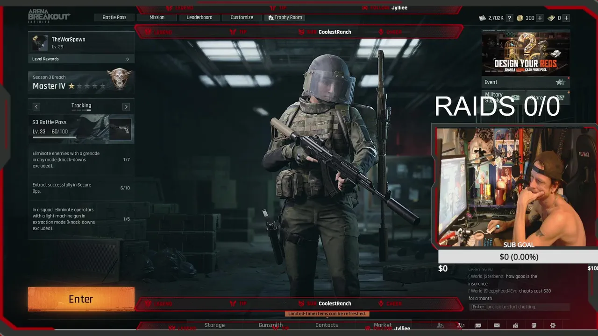Image resolution: width=598 pixels, height=336 pixels.
Task: Click the green bond currency icon
Action: pos(551,18)
